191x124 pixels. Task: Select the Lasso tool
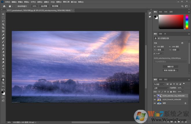click(x=3, y=21)
